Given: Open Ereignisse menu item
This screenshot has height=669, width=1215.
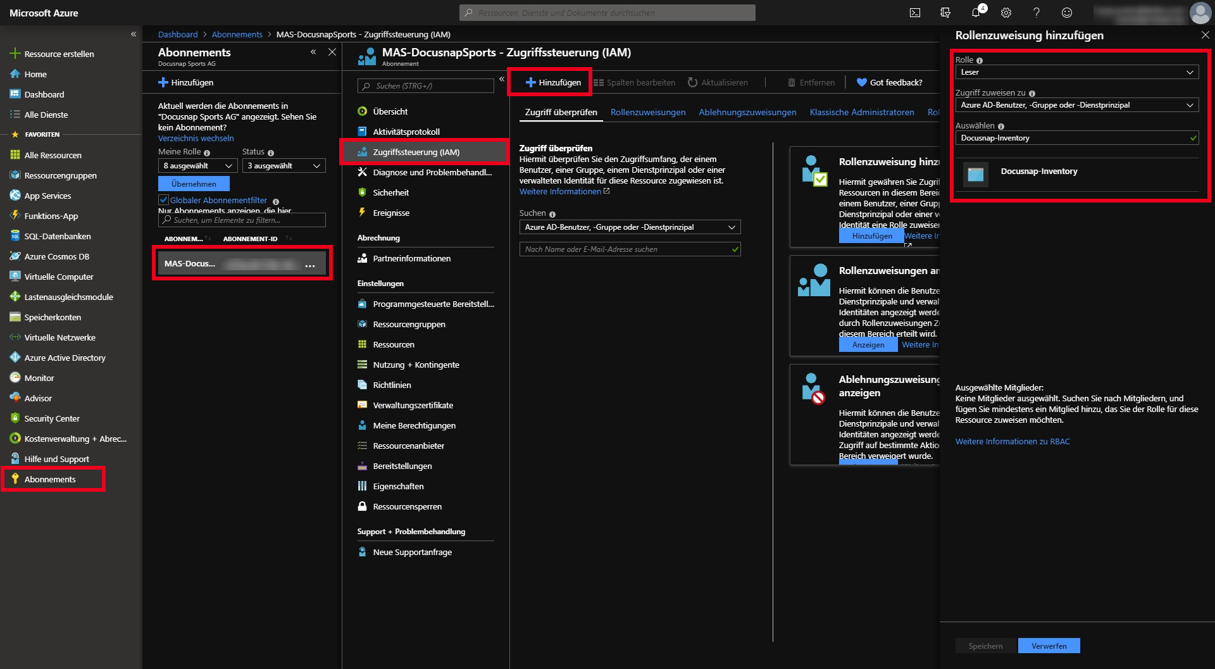Looking at the screenshot, I should pos(391,213).
